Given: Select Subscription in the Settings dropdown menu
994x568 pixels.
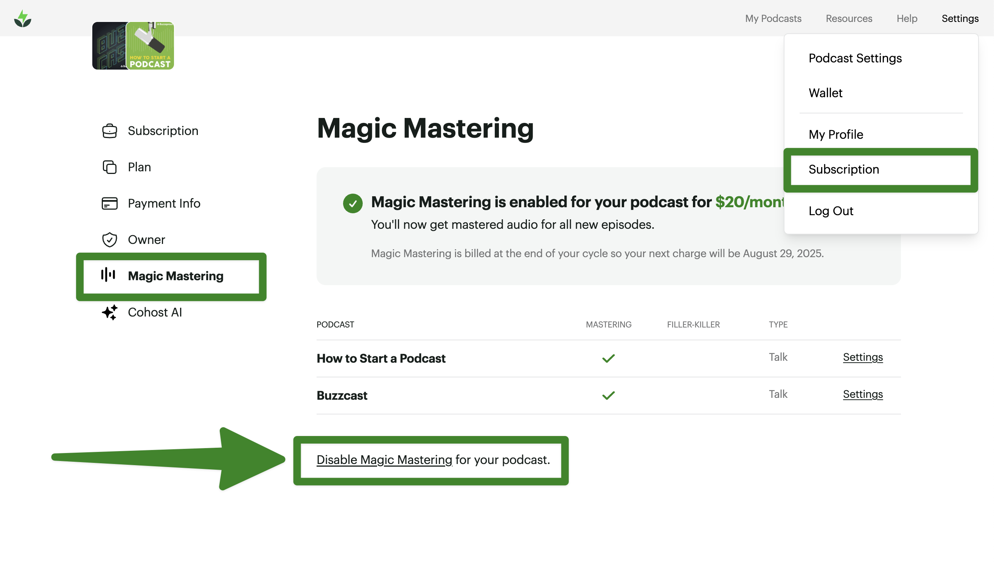Looking at the screenshot, I should click(843, 169).
